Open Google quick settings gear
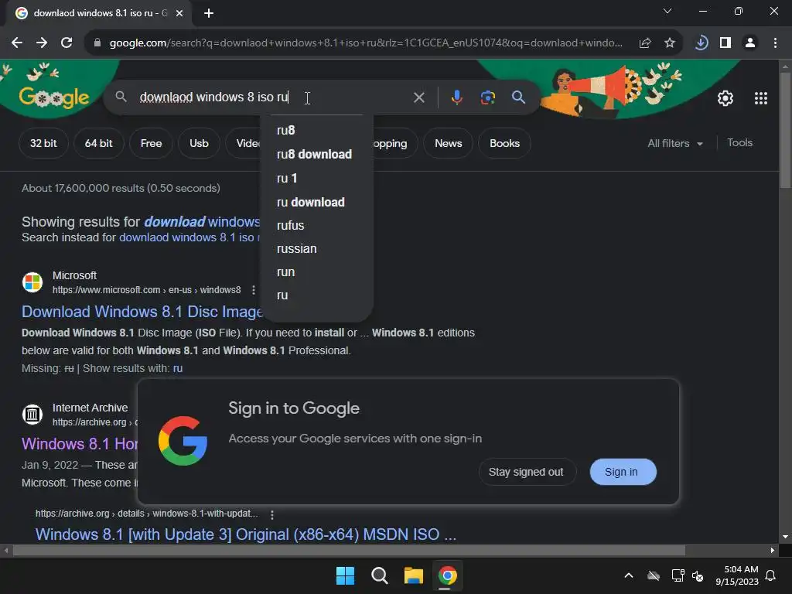Screen dimensions: 792x594 pyautogui.click(x=725, y=98)
